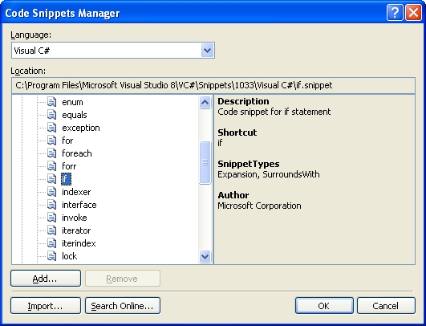Select the lock snippet icon

coord(51,256)
